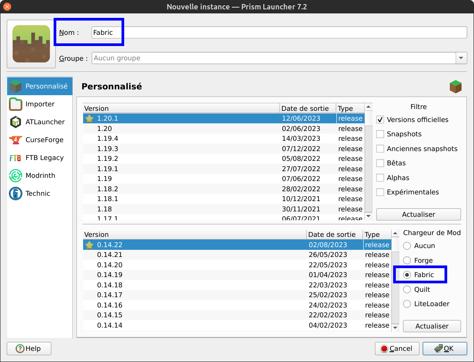Select the CurseForge anvil icon in sidebar
Screen dimensions: 474x362
(16, 140)
